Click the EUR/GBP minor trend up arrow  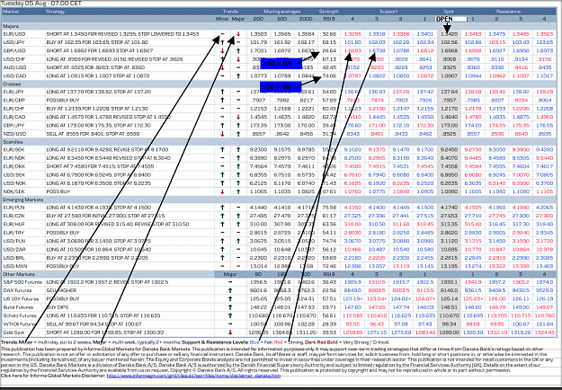pos(222,100)
